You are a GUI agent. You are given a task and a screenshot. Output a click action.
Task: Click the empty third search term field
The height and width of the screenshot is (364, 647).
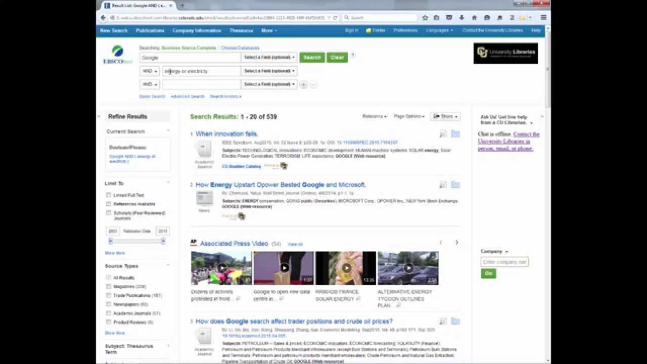tap(201, 84)
